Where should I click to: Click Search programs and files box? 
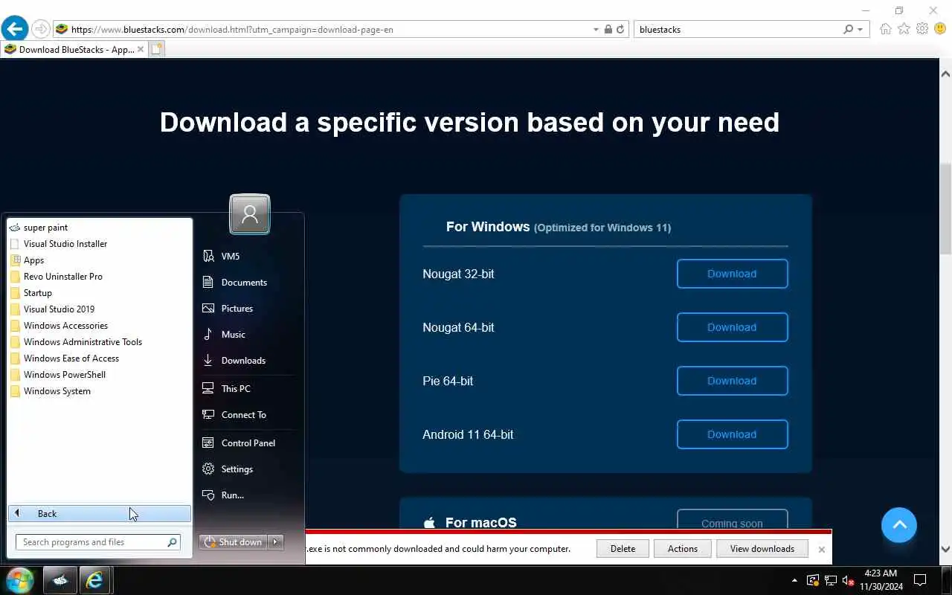(x=98, y=542)
